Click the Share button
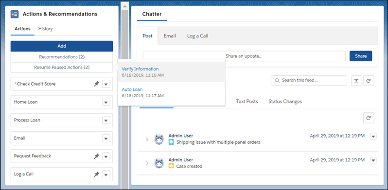 pyautogui.click(x=361, y=56)
